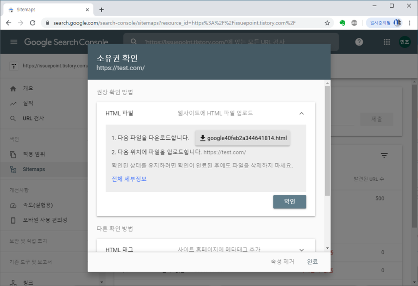Click the dialog scrollbar up arrow
Image resolution: width=418 pixels, height=286 pixels.
tap(327, 83)
